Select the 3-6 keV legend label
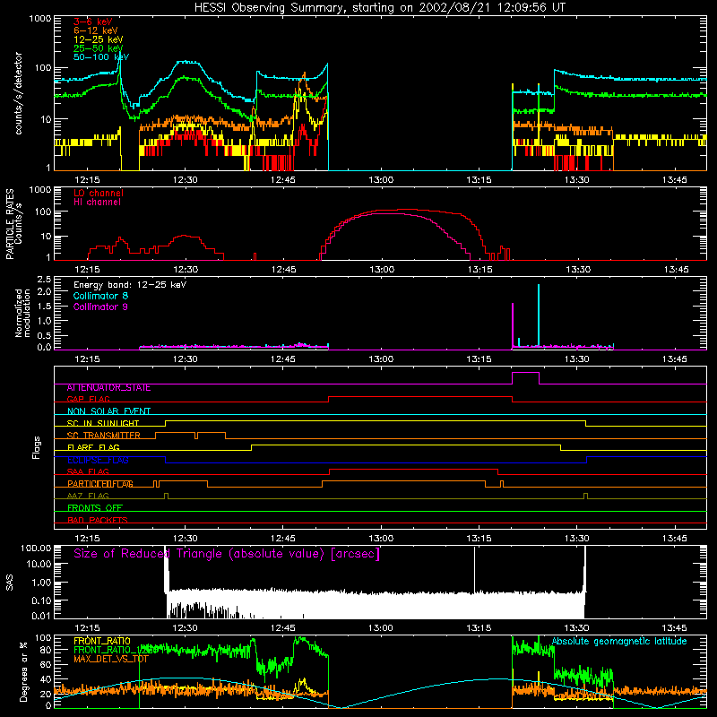This screenshot has width=717, height=717. click(x=93, y=22)
